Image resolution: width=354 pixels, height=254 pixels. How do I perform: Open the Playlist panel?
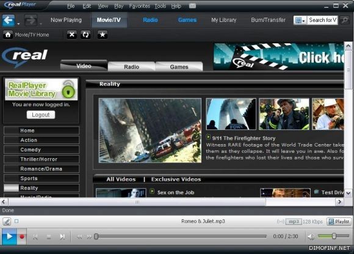(339, 222)
